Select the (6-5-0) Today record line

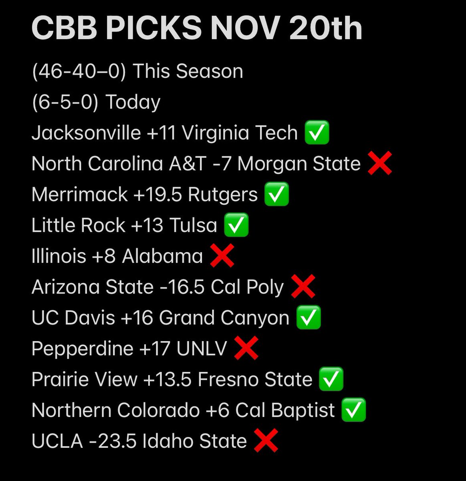96,102
